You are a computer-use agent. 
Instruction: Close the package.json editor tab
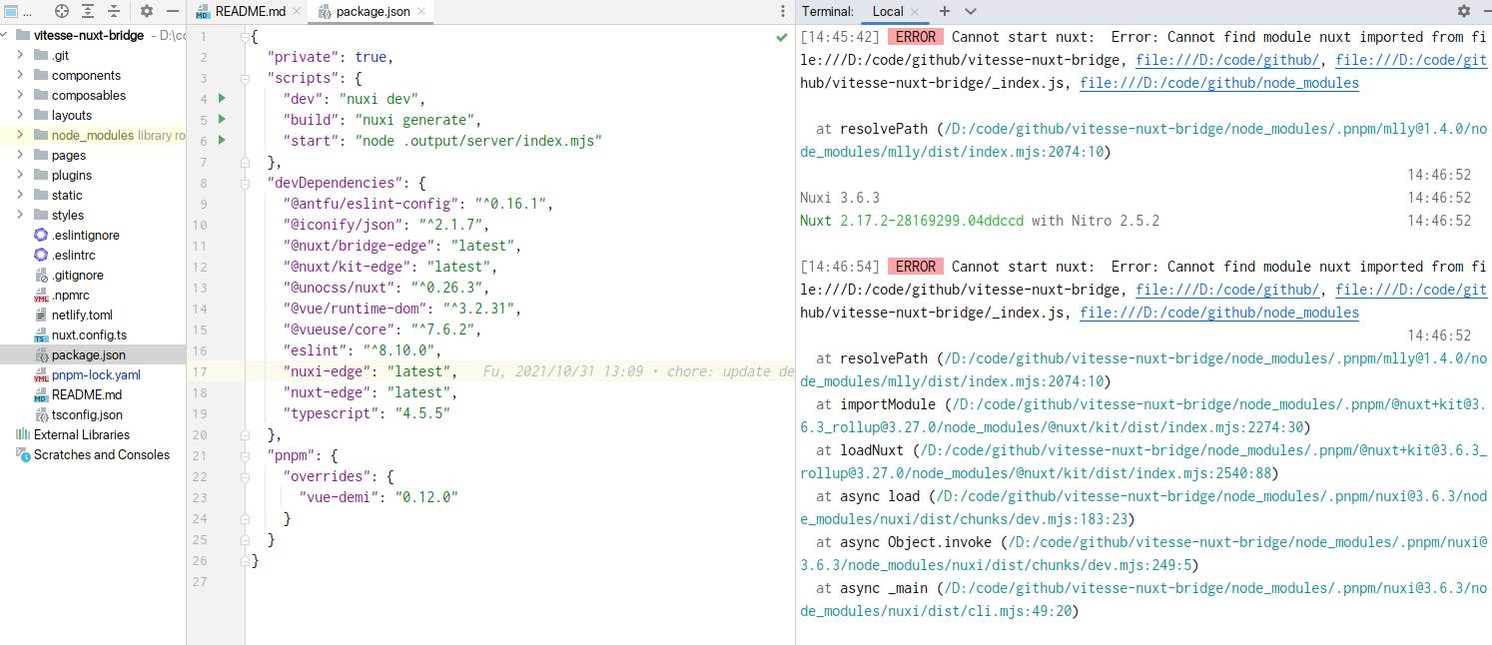tap(421, 12)
